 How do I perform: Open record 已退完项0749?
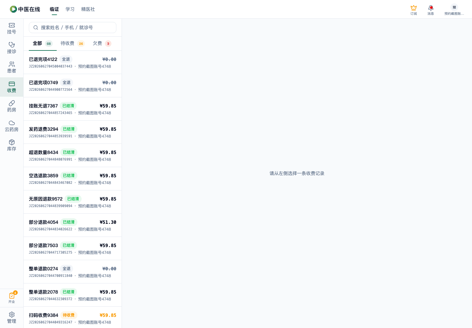[x=72, y=86]
